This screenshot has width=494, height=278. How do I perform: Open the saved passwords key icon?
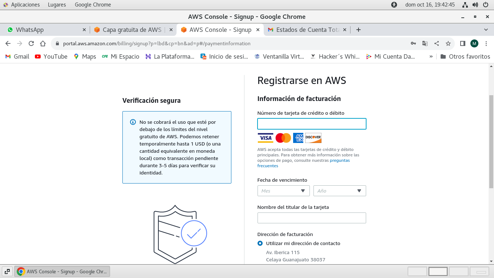tap(413, 43)
